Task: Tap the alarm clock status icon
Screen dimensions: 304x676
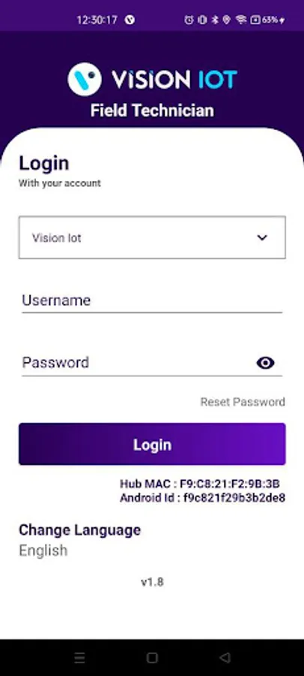Action: (189, 20)
